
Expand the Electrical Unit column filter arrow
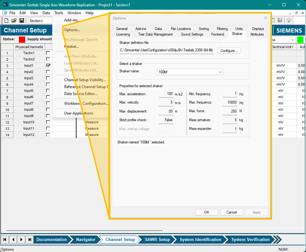tap(293, 47)
